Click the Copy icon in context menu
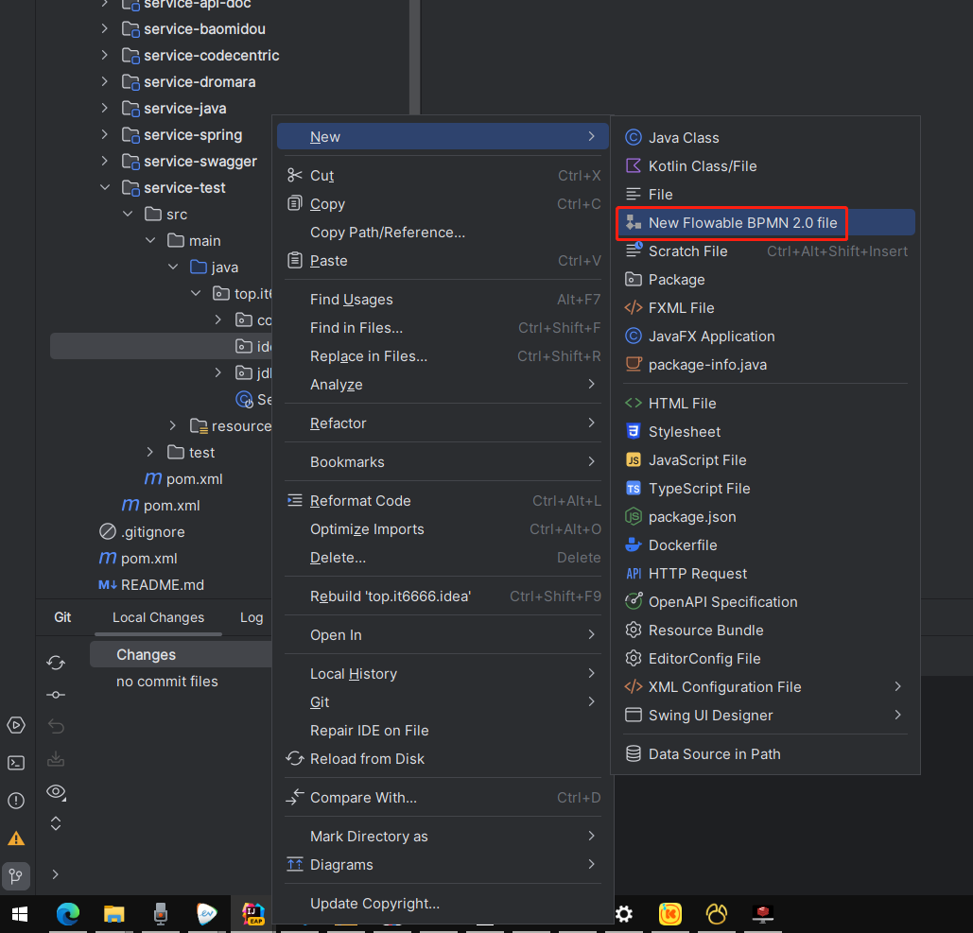 point(295,203)
